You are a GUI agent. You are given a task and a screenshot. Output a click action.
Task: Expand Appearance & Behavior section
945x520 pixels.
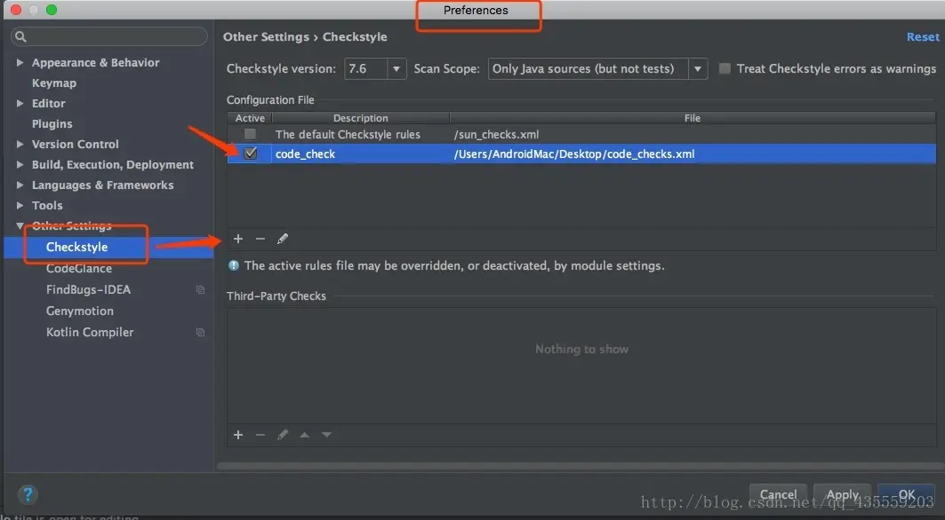[20, 63]
